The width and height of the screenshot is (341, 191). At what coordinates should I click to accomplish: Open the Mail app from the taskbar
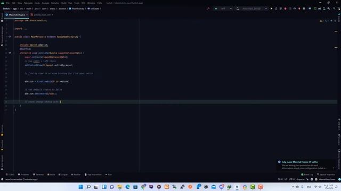[214, 187]
